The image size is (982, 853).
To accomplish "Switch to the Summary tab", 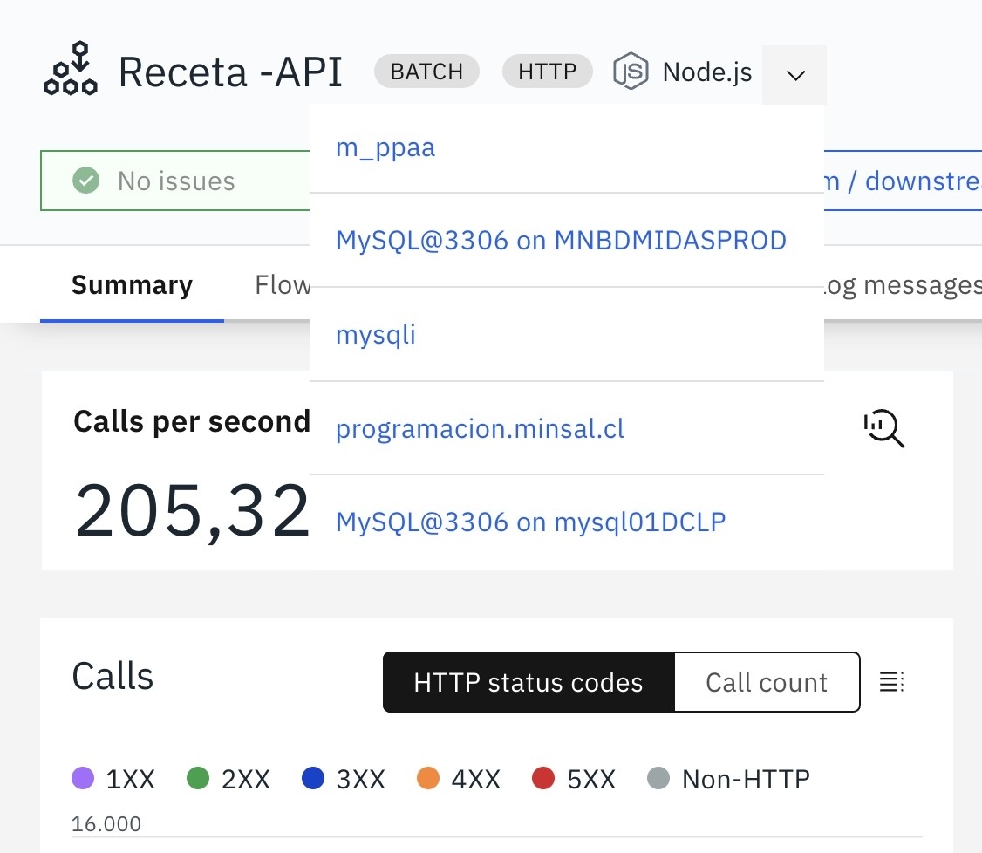I will point(132,285).
